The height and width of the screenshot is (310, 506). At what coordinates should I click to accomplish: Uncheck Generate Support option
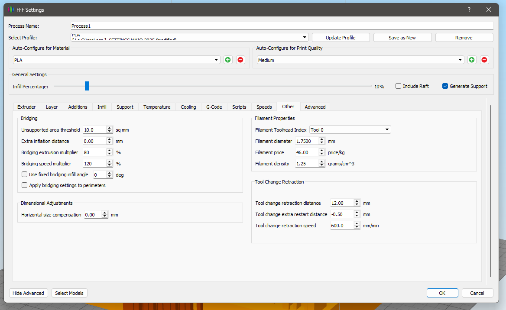[445, 86]
